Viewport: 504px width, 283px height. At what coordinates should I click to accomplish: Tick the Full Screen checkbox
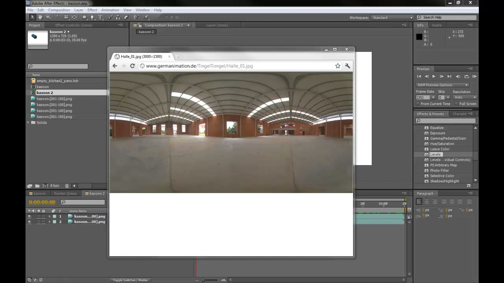456,104
